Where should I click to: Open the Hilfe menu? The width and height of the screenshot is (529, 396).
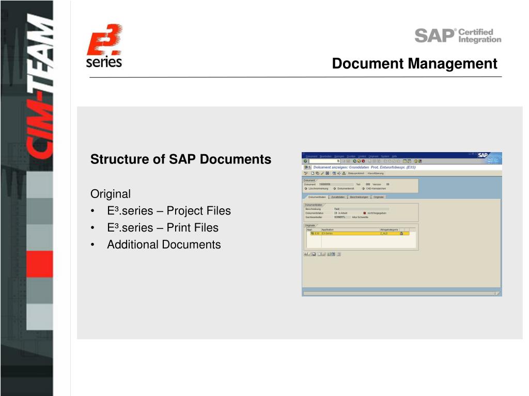pyautogui.click(x=394, y=156)
